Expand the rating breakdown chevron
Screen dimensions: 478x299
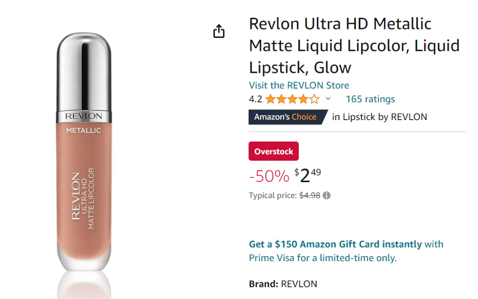[328, 99]
